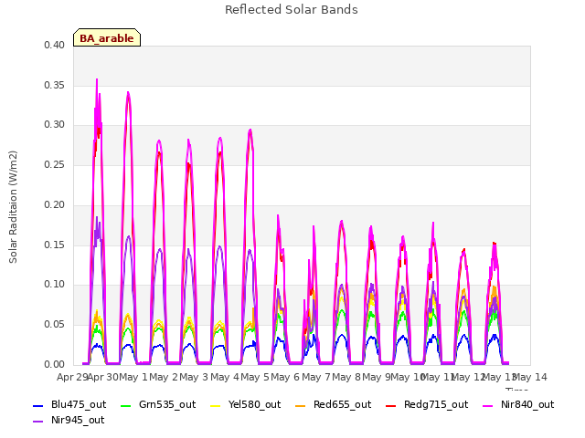Click the Nir840_out legend color swatch
The width and height of the screenshot is (585, 438).
click(488, 405)
